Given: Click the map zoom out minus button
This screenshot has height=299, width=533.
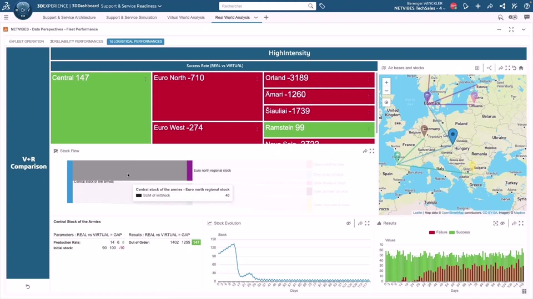Looking at the screenshot, I should (386, 91).
